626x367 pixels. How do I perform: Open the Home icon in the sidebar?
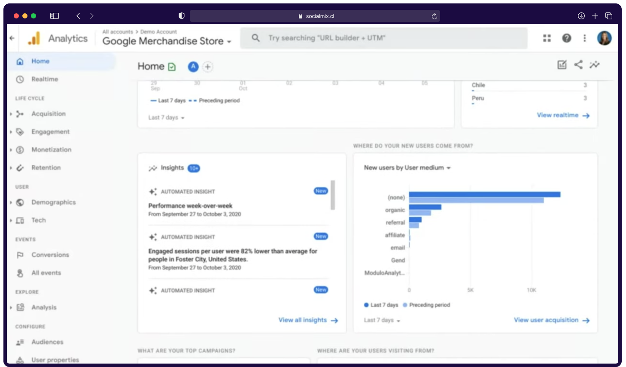pos(20,61)
